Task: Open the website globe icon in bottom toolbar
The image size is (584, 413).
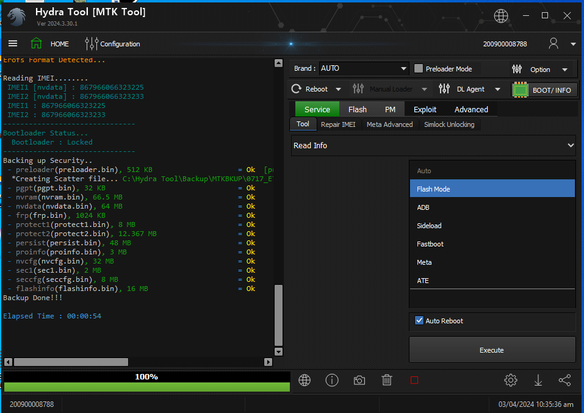Action: click(x=305, y=380)
